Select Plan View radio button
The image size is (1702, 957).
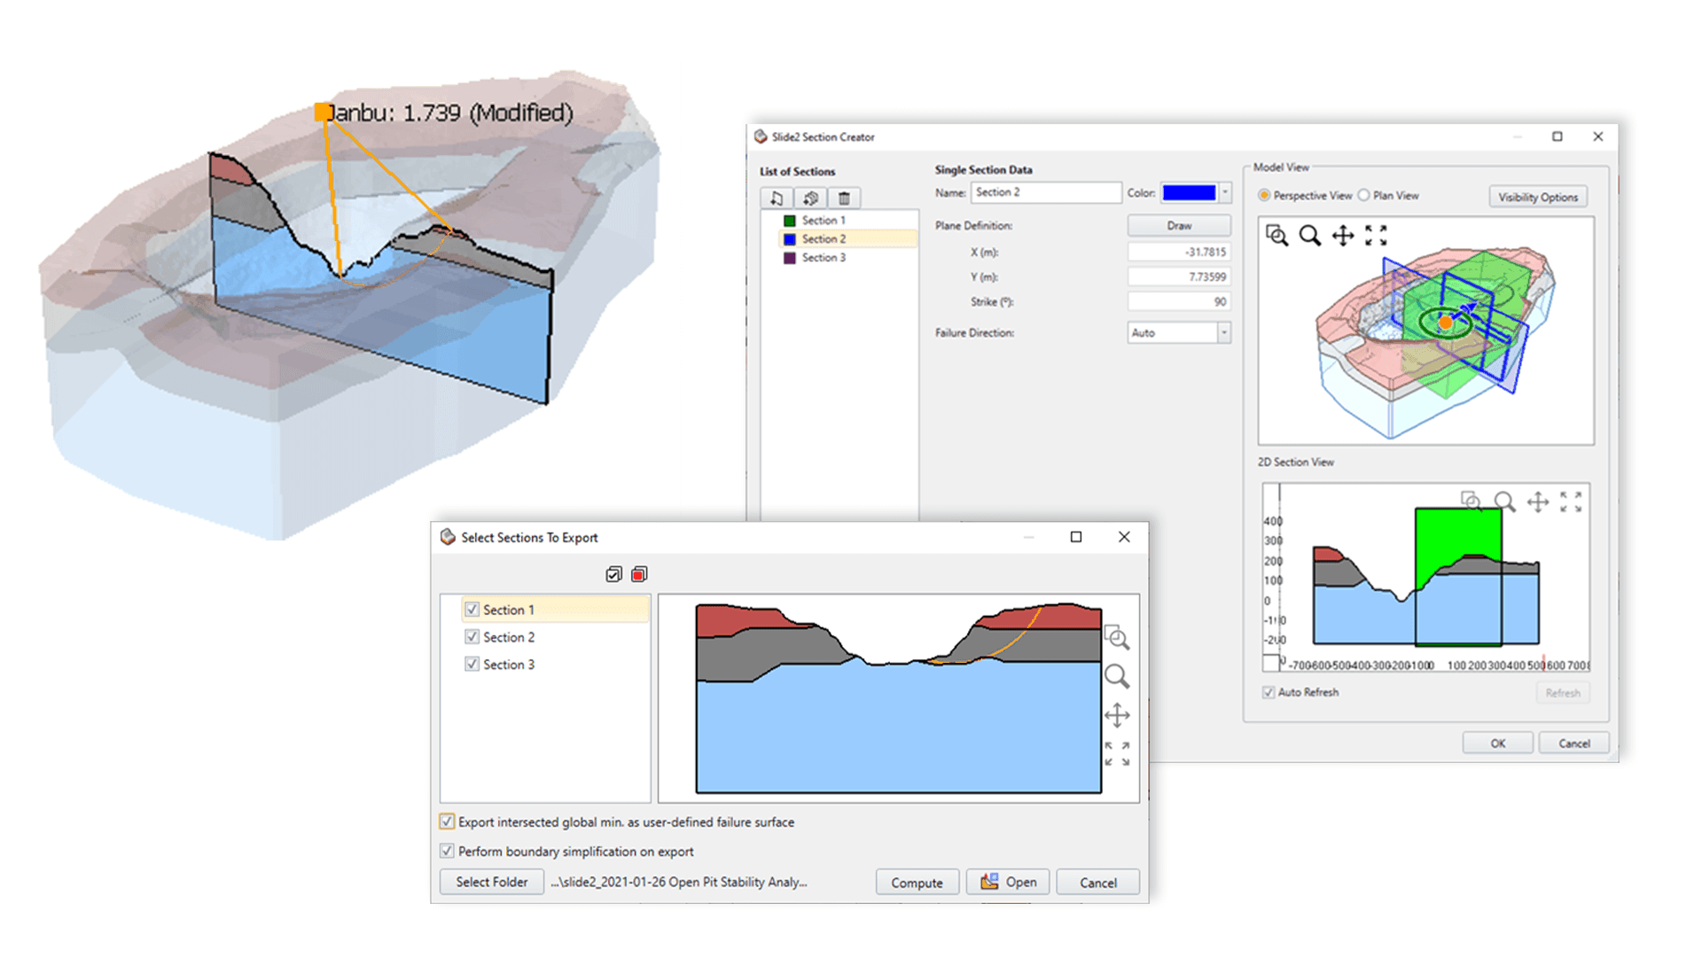(1364, 196)
